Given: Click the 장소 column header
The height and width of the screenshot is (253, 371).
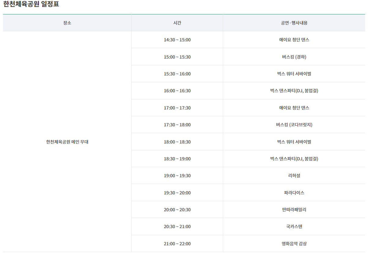Looking at the screenshot, I should click(67, 23).
